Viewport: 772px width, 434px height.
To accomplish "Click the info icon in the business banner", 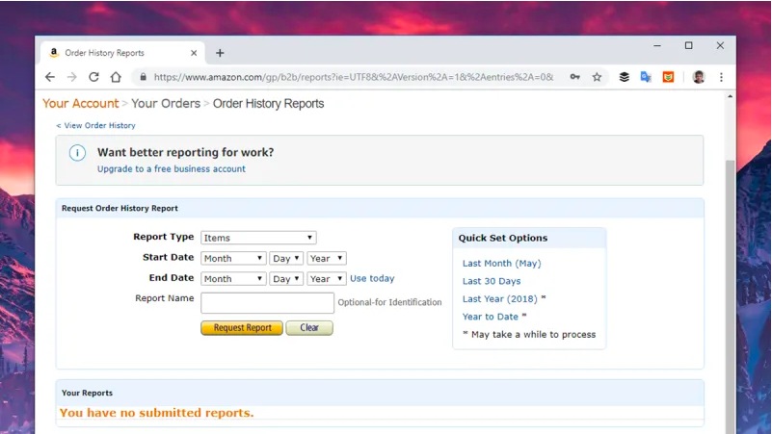I will [x=77, y=153].
